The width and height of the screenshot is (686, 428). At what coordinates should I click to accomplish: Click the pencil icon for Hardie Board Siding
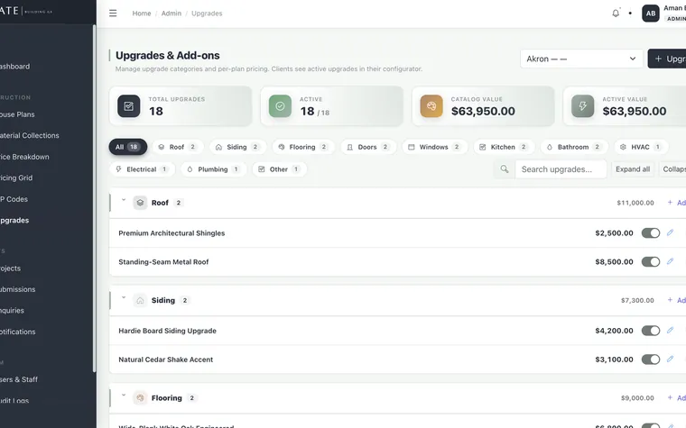pos(670,331)
